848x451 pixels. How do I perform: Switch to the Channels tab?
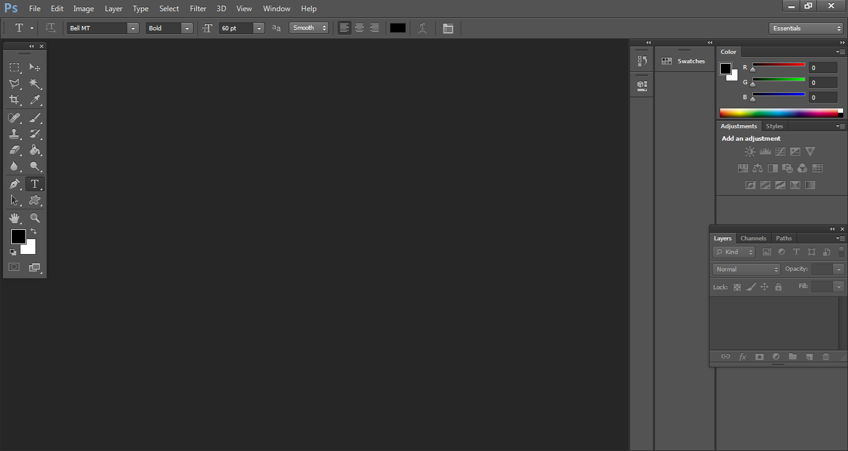(x=754, y=239)
